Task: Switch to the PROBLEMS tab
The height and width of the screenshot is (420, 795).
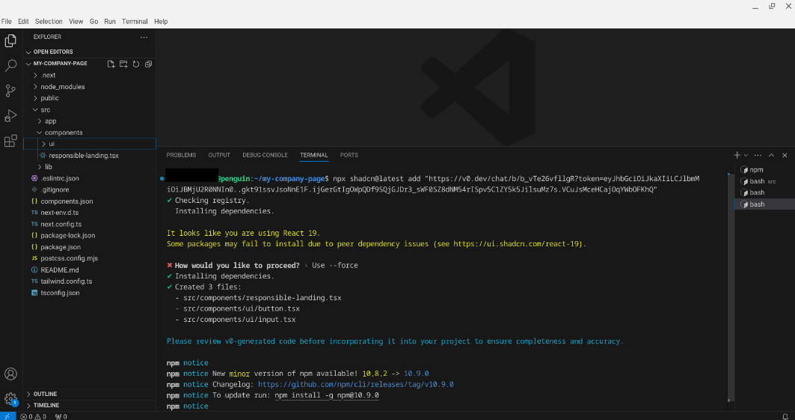Action: pos(181,155)
